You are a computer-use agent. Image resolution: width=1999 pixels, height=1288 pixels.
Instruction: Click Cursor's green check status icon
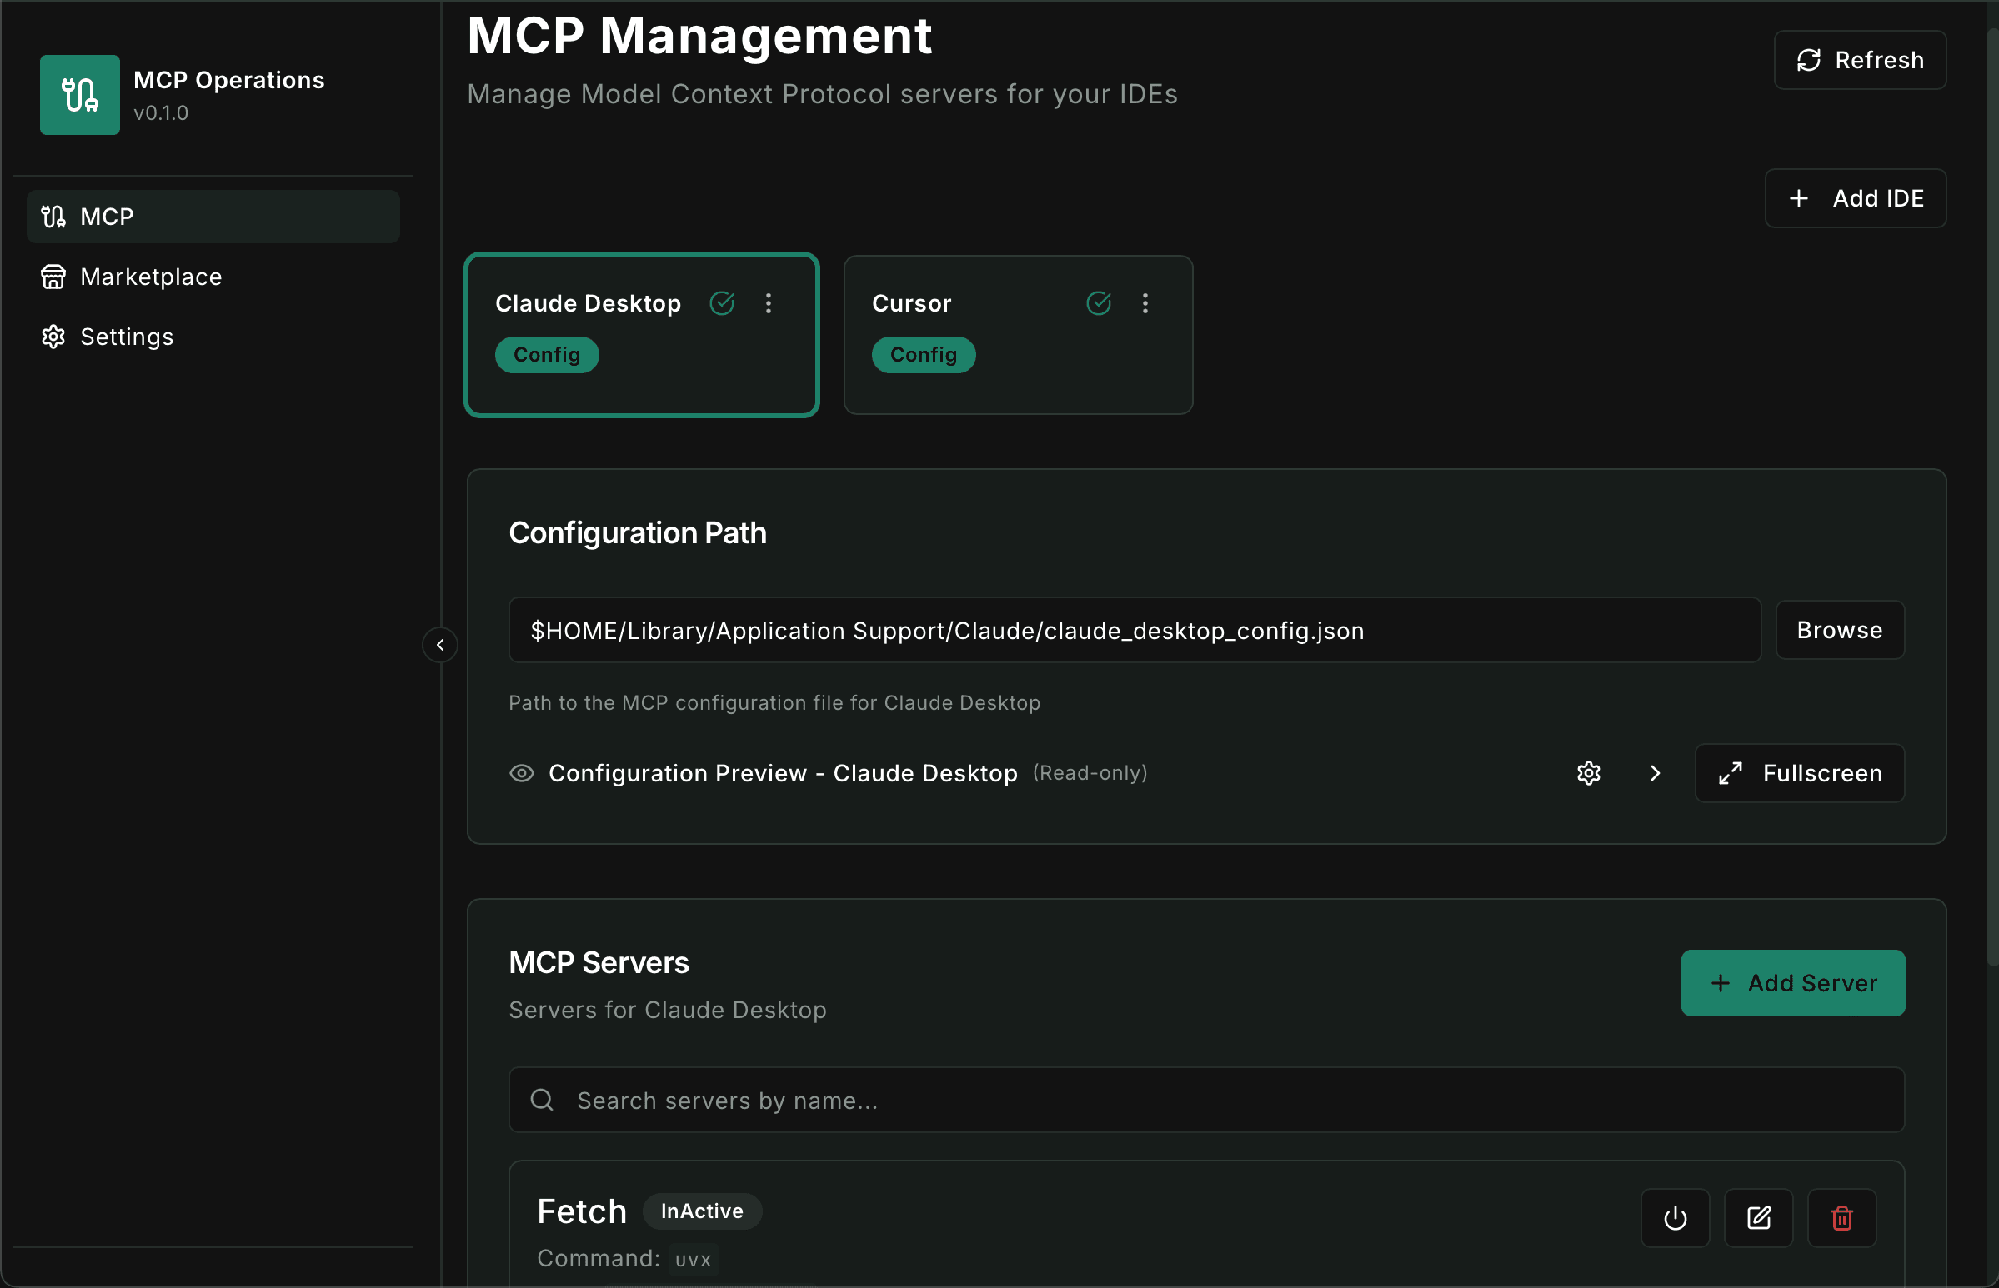tap(1099, 303)
